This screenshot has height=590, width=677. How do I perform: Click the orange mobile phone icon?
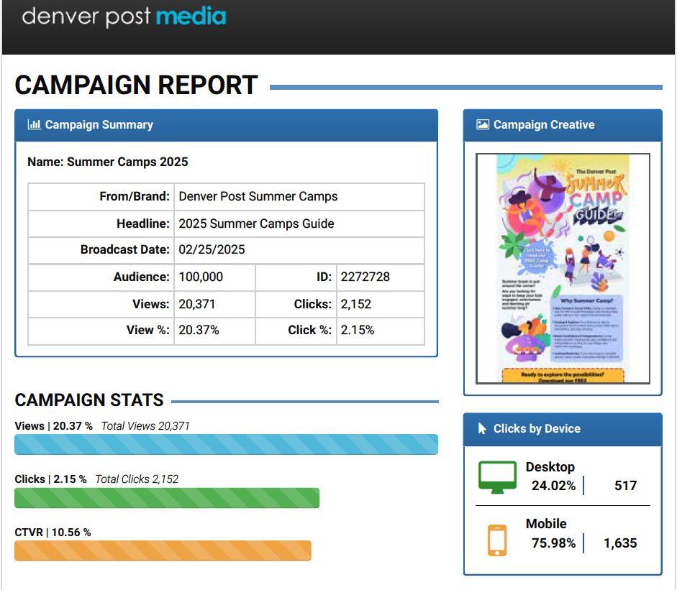[497, 540]
